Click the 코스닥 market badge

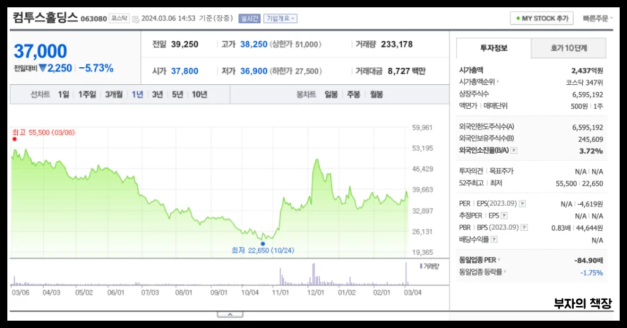pos(119,18)
